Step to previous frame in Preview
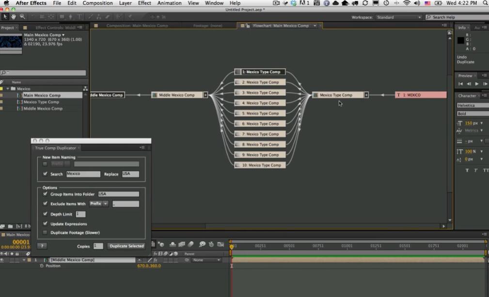 tap(469, 84)
